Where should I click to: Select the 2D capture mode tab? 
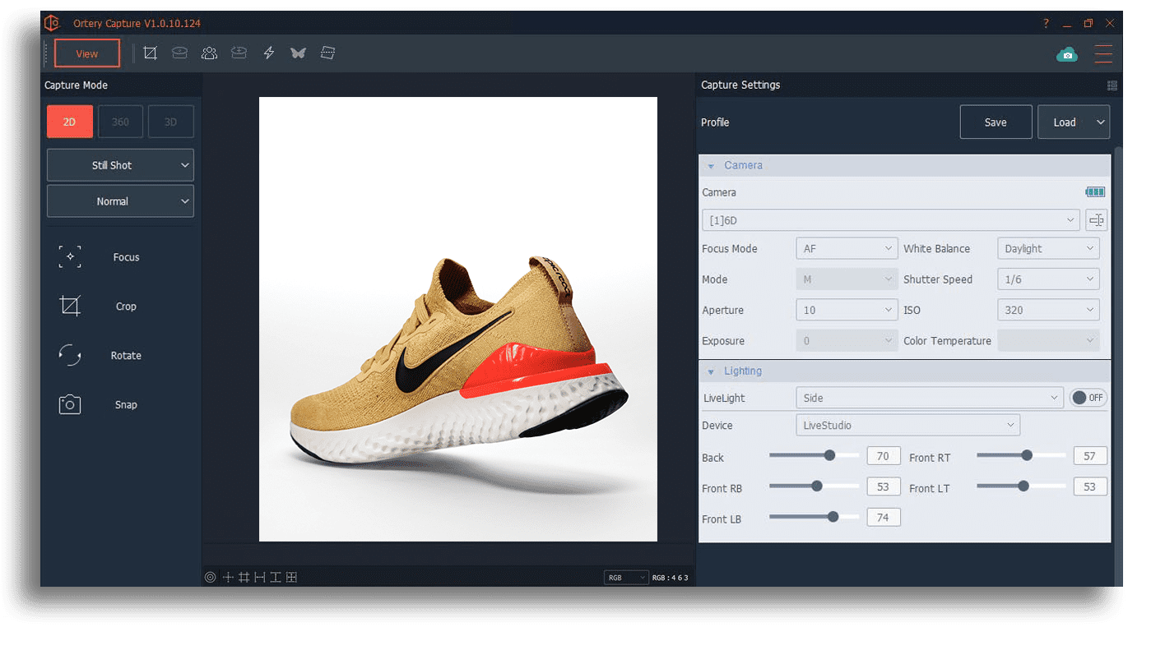[x=70, y=122]
